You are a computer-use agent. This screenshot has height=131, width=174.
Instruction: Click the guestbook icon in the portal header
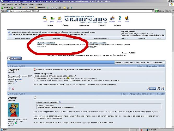[112, 18]
